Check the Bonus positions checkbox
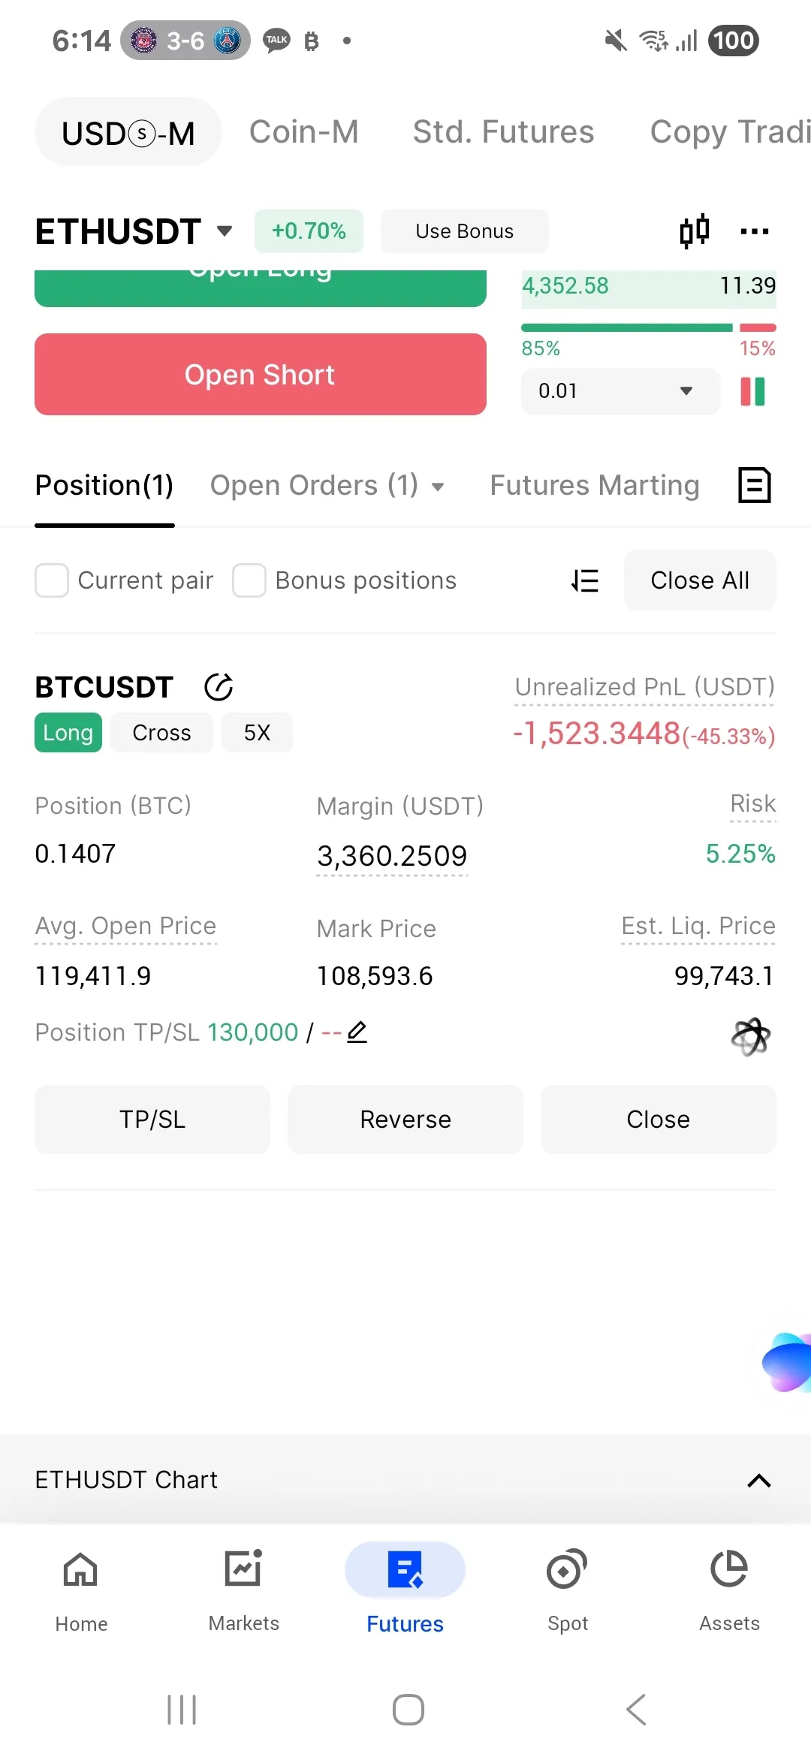Image resolution: width=811 pixels, height=1757 pixels. (x=249, y=580)
